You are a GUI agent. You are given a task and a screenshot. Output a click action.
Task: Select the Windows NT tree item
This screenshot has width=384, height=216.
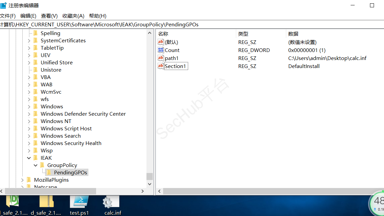tap(56, 121)
